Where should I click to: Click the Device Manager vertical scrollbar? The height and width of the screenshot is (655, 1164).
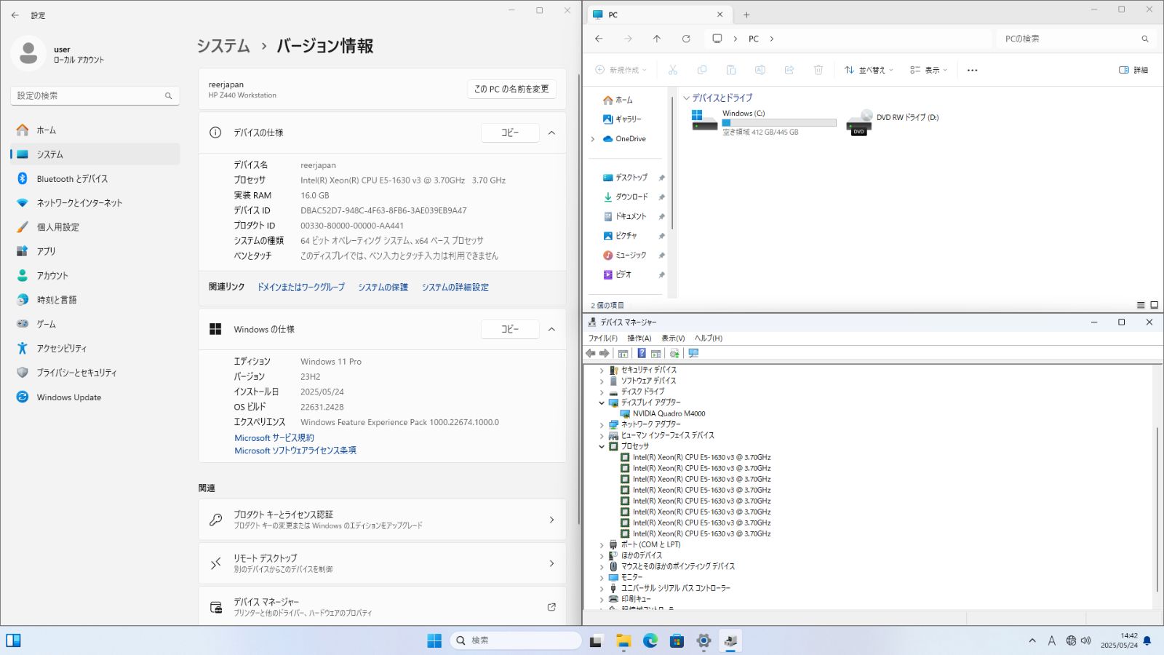pyautogui.click(x=1157, y=509)
